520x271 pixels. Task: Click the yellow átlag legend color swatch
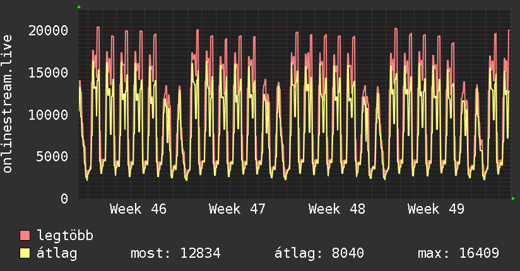[25, 253]
